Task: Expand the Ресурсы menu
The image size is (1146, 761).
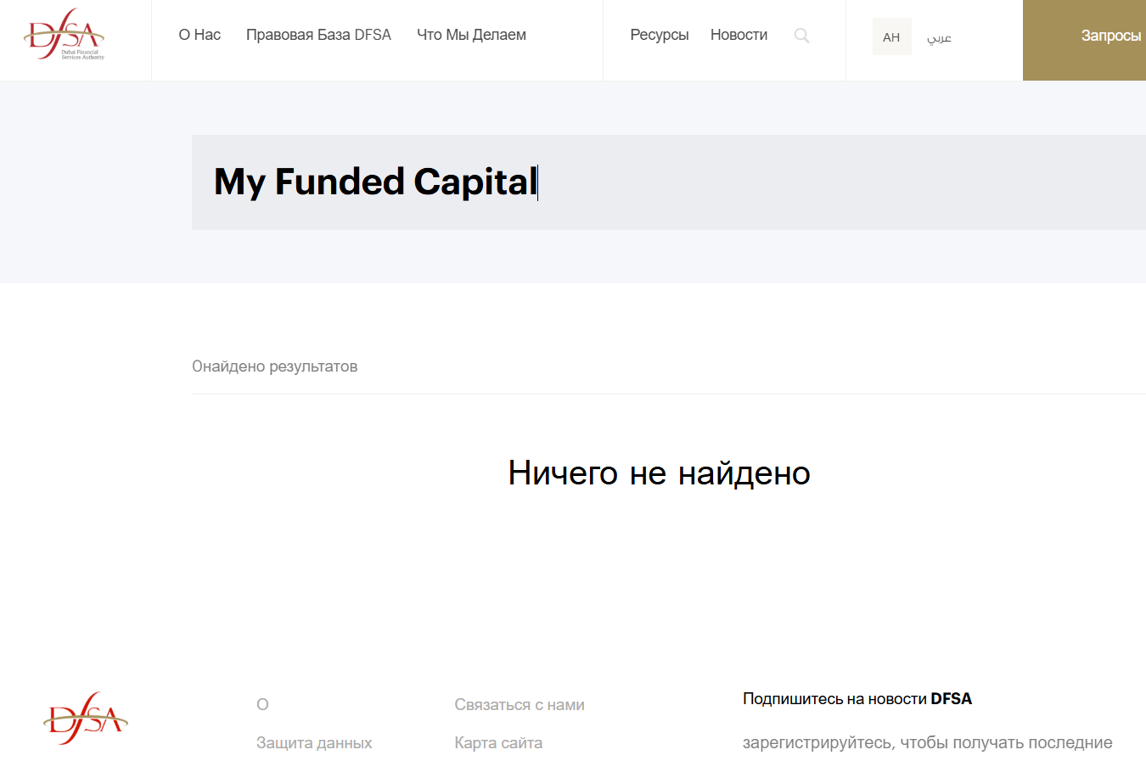Action: 659,35
